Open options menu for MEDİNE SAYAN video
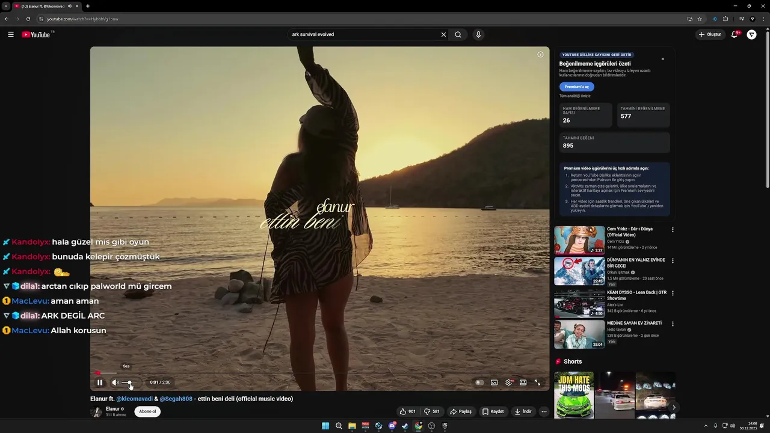 pos(673,324)
